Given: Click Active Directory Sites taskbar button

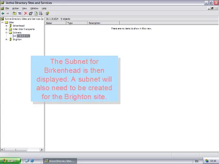Looking at the screenshot, I should (60, 161).
